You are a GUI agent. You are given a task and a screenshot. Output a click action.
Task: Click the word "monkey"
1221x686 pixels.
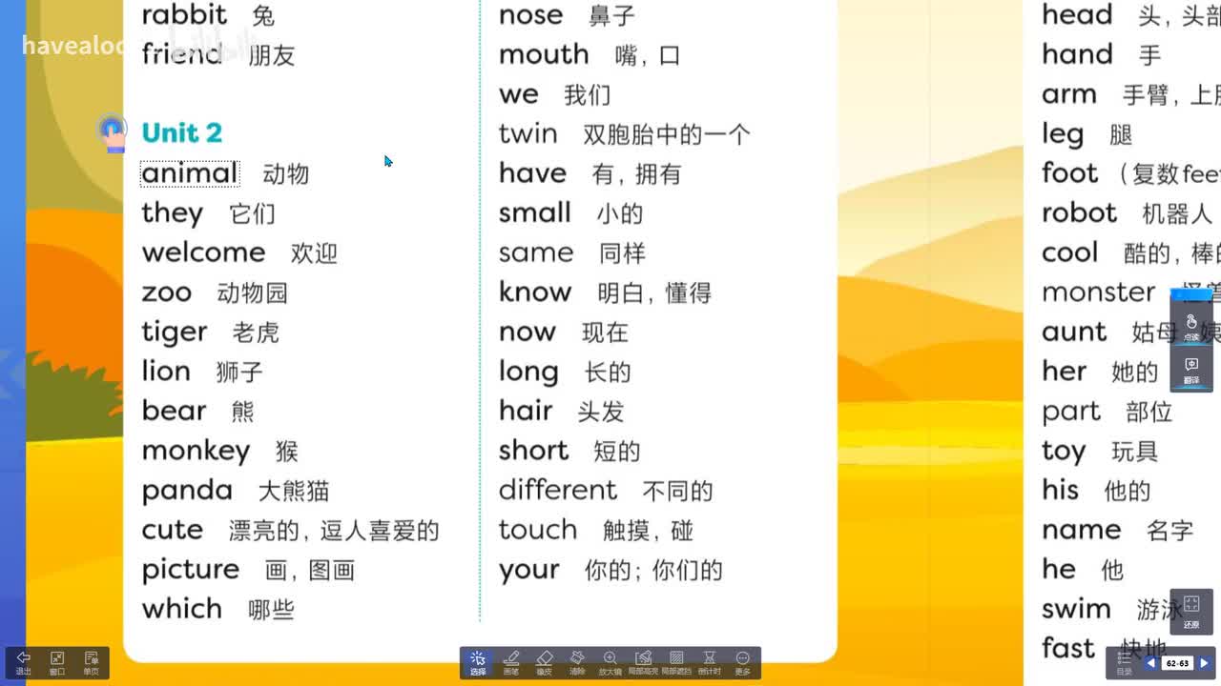(196, 451)
